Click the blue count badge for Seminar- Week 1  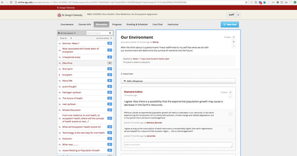110,43
